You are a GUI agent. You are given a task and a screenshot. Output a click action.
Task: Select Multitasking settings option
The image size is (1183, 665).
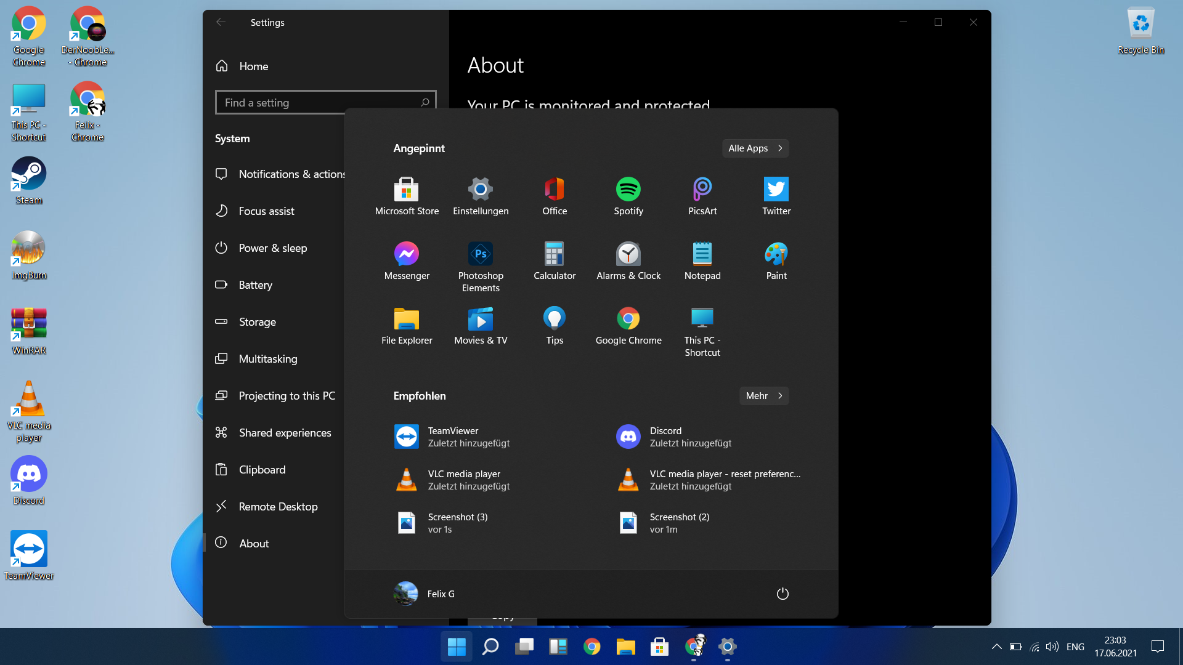point(267,358)
